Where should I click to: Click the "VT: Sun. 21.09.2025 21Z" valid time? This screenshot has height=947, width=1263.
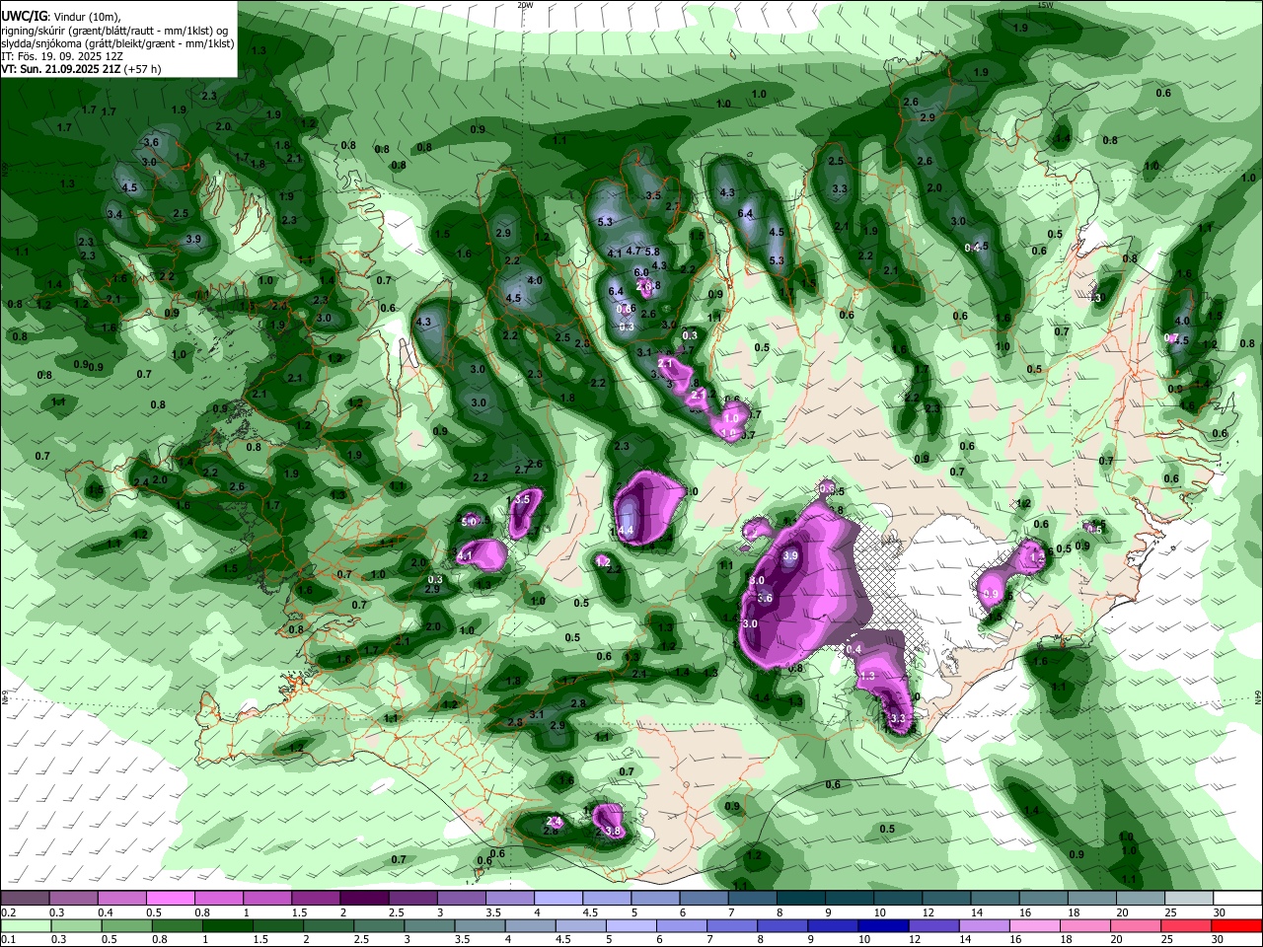[62, 69]
